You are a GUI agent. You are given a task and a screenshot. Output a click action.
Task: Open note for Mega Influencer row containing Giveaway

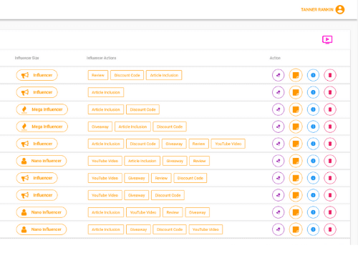296,126
